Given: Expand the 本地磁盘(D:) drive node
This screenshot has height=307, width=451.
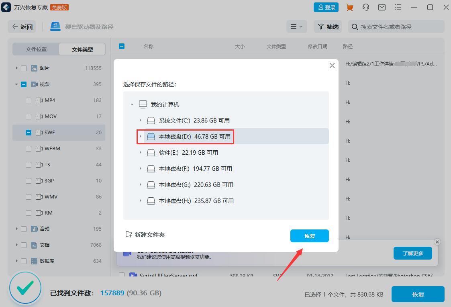Looking at the screenshot, I should 140,137.
